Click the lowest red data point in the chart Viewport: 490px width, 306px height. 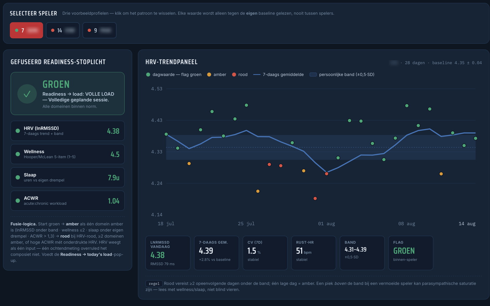(x=315, y=198)
